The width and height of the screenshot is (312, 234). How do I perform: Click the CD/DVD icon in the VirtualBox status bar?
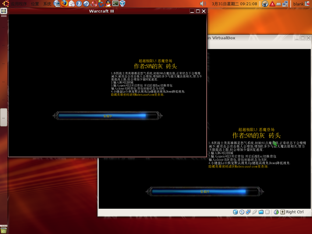tap(242, 212)
